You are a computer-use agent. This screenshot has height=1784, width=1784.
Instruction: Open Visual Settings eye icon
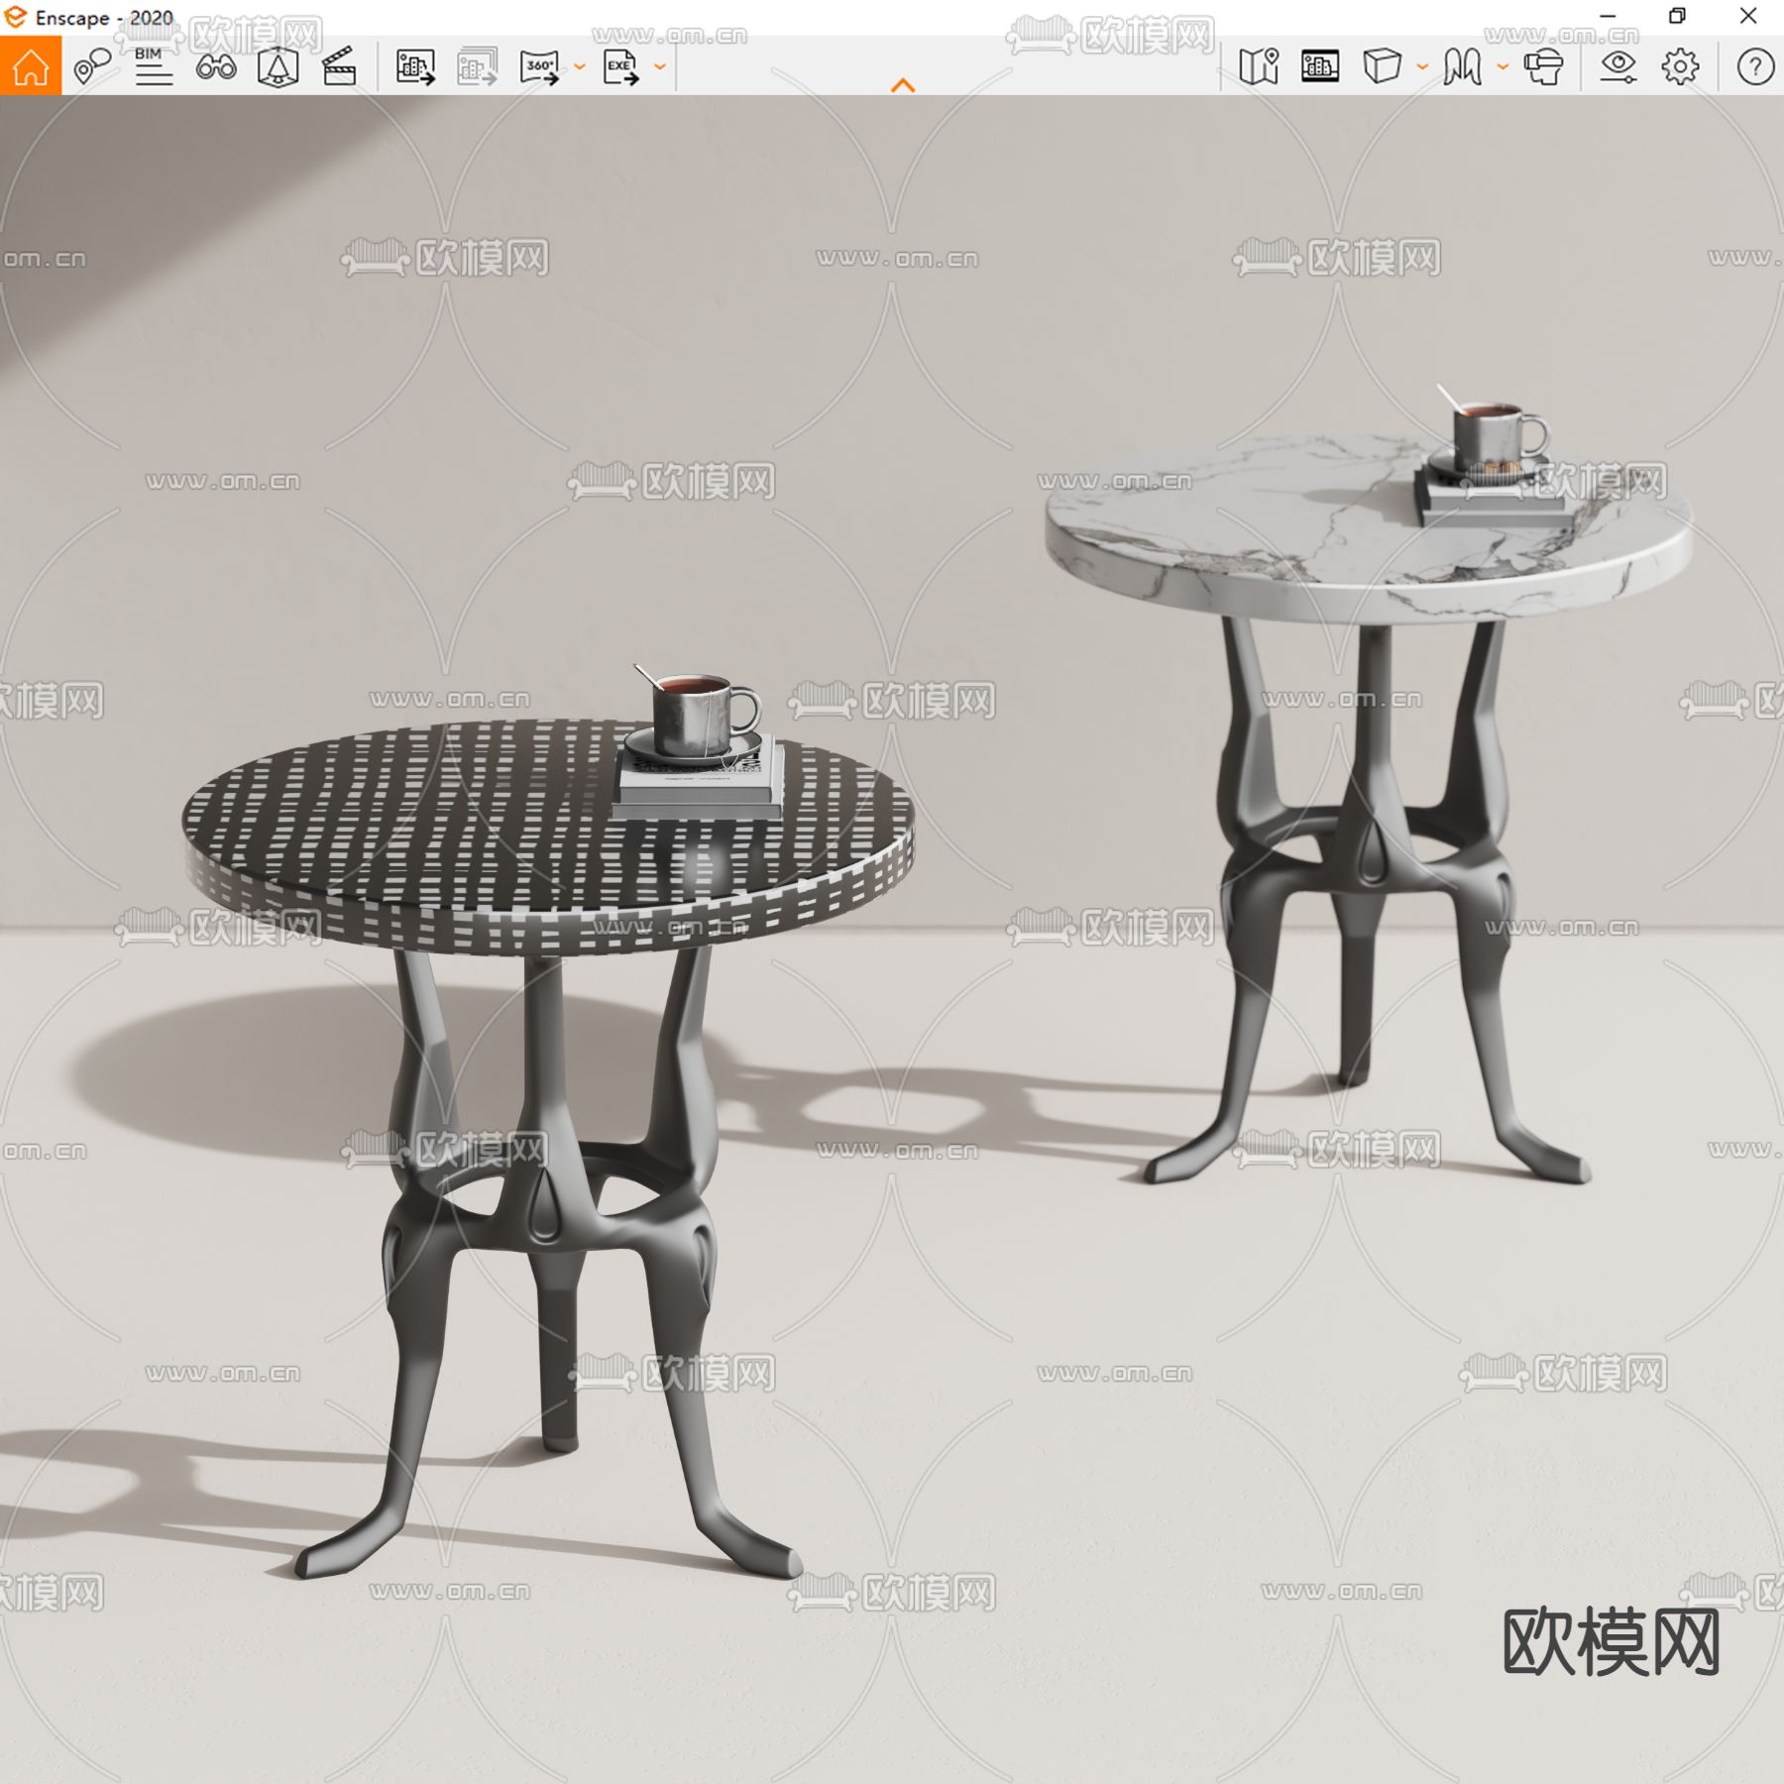click(x=1618, y=66)
